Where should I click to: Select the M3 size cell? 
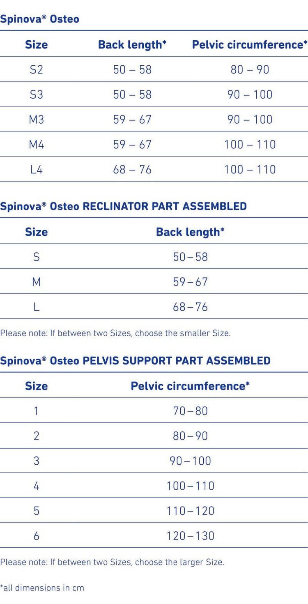tap(36, 120)
